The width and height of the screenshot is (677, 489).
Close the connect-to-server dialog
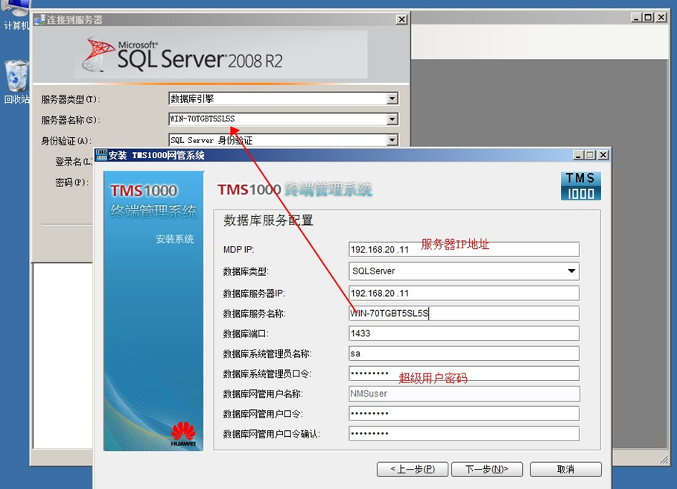coord(401,19)
